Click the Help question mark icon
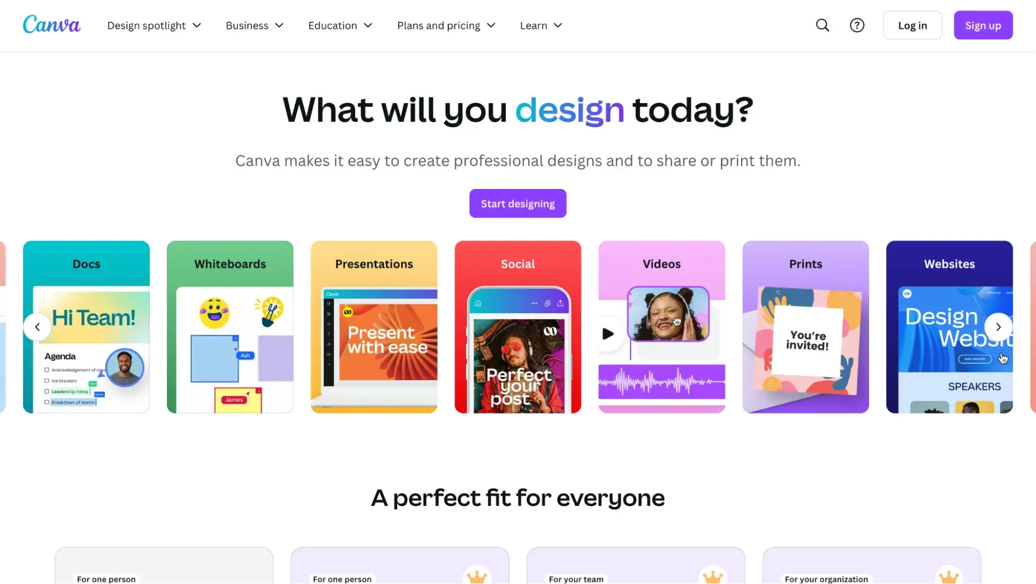This screenshot has width=1036, height=584. pyautogui.click(x=857, y=25)
